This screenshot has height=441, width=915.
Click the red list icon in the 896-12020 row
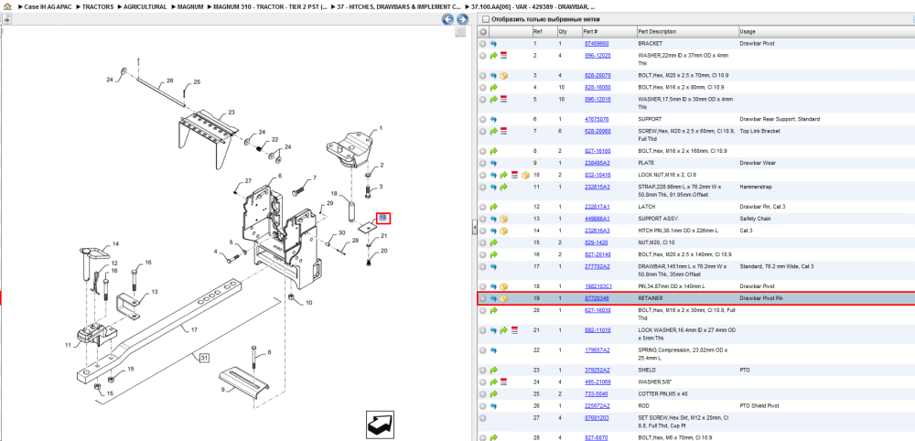(x=503, y=56)
